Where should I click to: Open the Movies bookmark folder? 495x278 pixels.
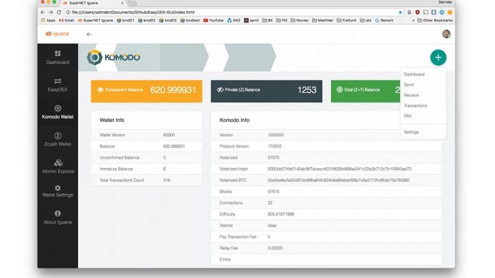299,20
